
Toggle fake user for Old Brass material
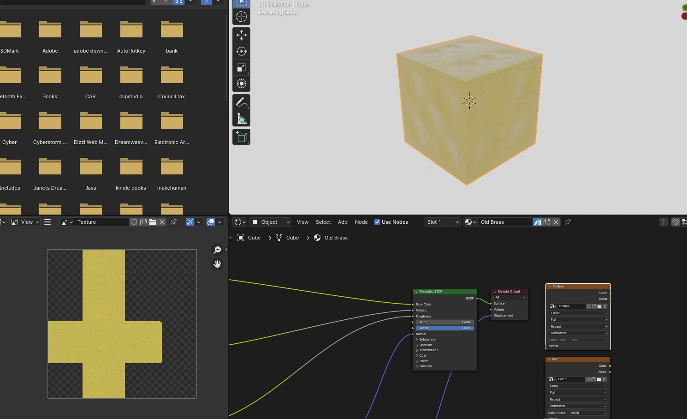click(x=538, y=222)
